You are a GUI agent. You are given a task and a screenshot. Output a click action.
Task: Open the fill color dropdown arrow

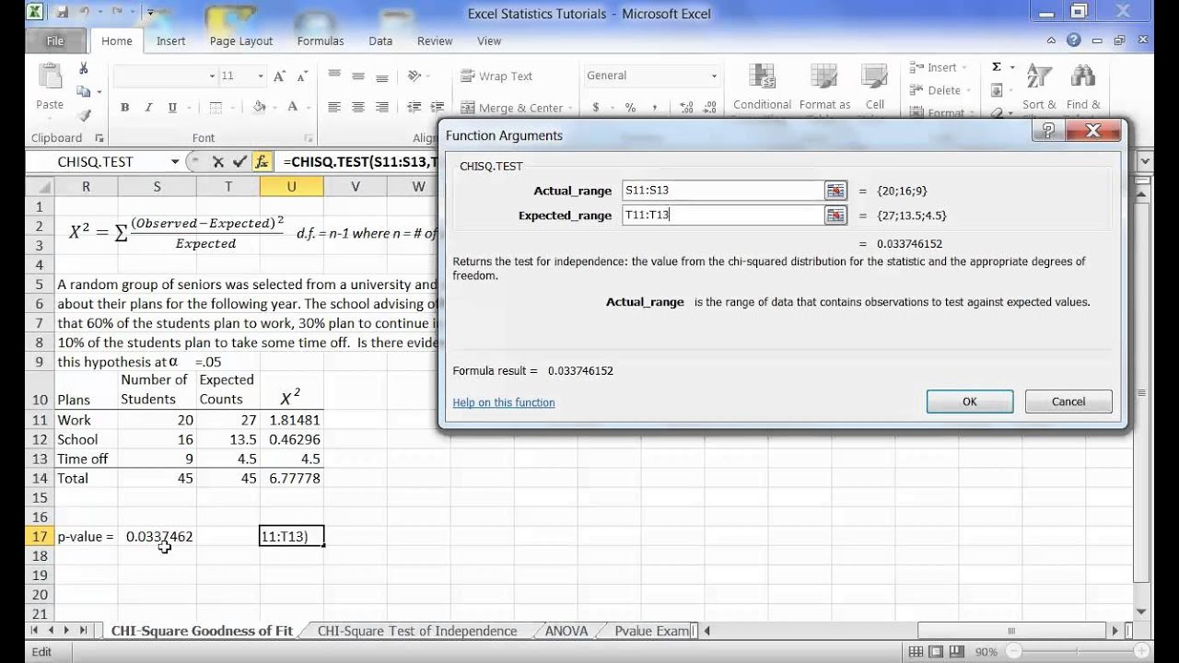pyautogui.click(x=274, y=108)
